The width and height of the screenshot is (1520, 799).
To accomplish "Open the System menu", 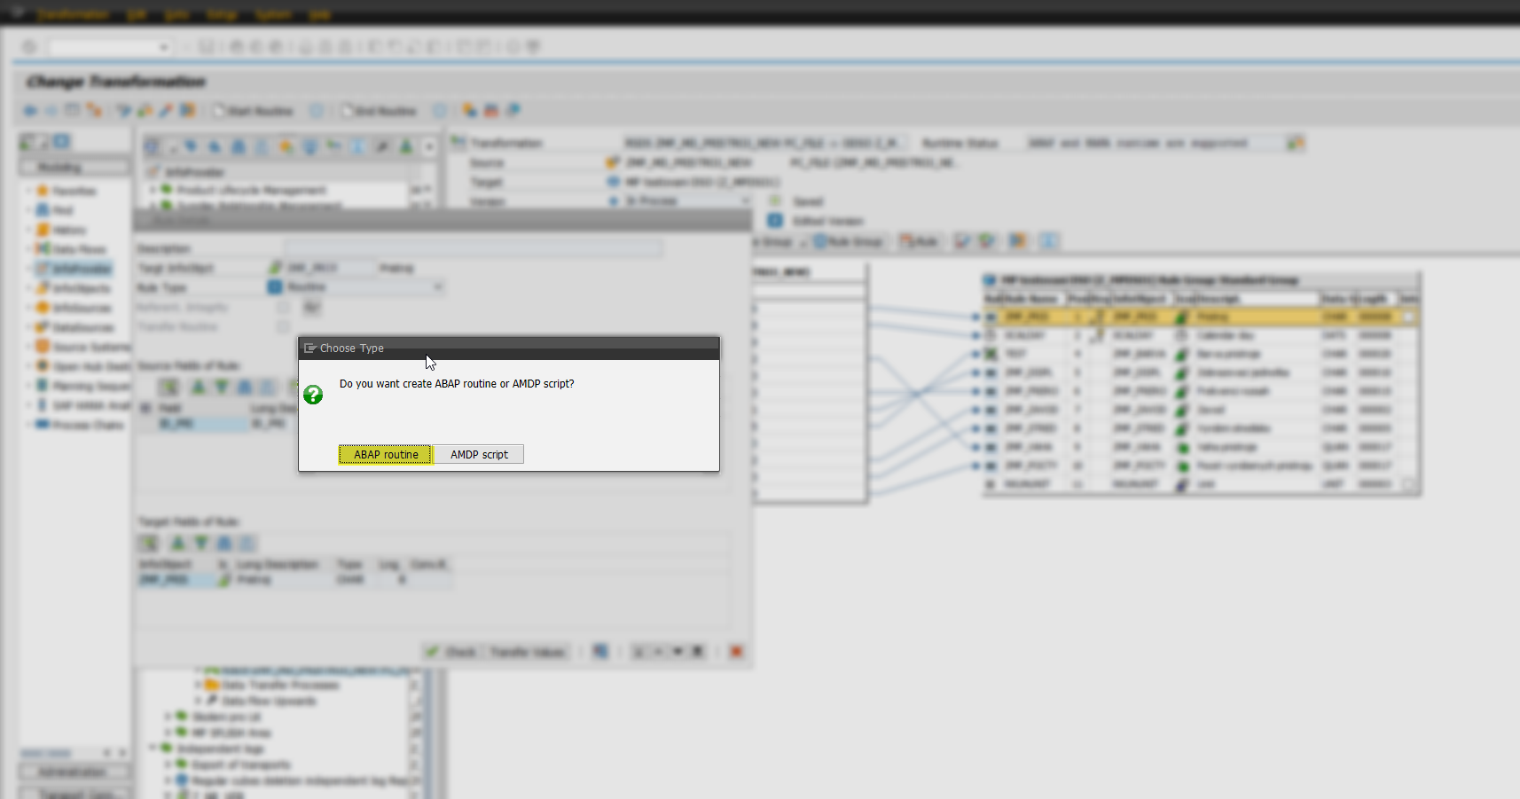I will coord(274,14).
